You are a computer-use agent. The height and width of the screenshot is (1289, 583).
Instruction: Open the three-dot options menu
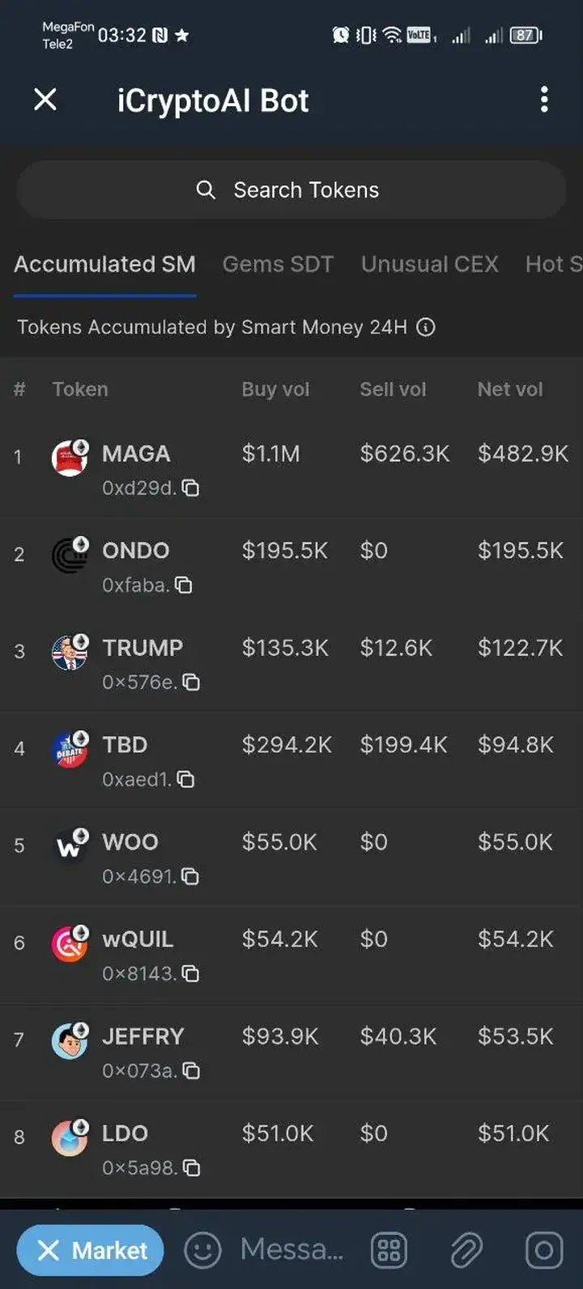544,100
